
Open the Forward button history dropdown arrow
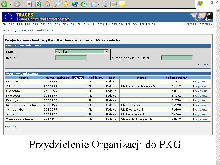(23, 4)
